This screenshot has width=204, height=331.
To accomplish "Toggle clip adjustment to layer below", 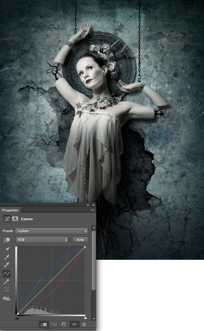I will (x=44, y=325).
